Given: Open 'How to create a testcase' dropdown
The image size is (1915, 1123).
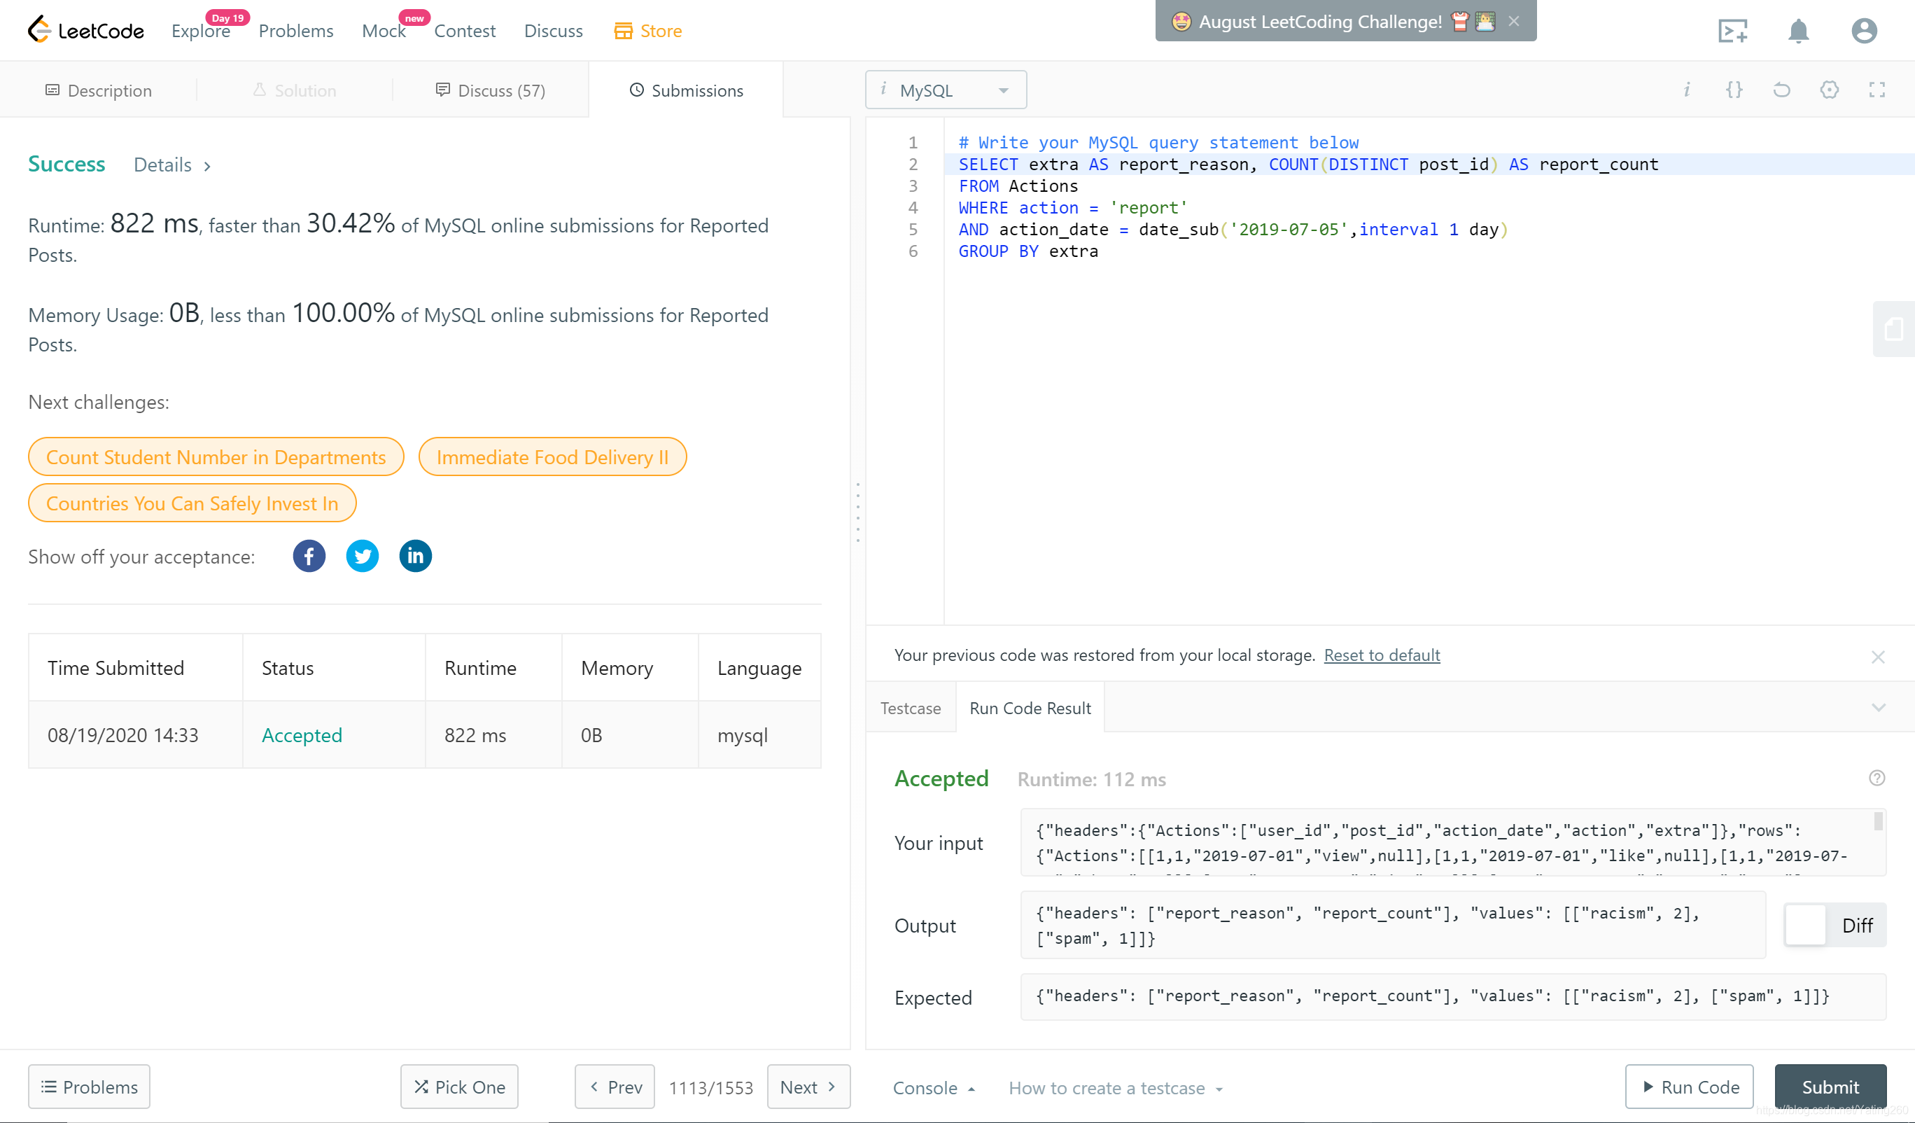Looking at the screenshot, I should pyautogui.click(x=1115, y=1087).
